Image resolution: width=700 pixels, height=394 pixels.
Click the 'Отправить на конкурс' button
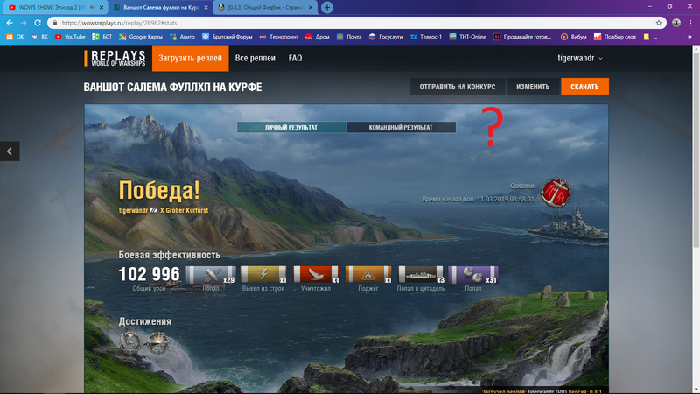pyautogui.click(x=457, y=87)
